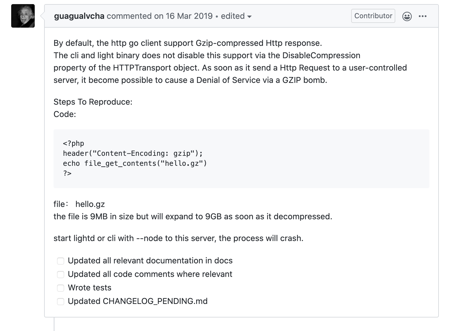This screenshot has height=331, width=450.
Task: Open the emoji reaction picker
Action: point(407,16)
